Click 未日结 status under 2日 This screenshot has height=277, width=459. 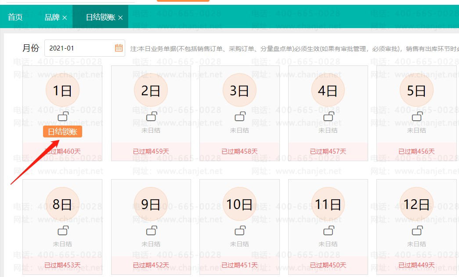pyautogui.click(x=151, y=130)
